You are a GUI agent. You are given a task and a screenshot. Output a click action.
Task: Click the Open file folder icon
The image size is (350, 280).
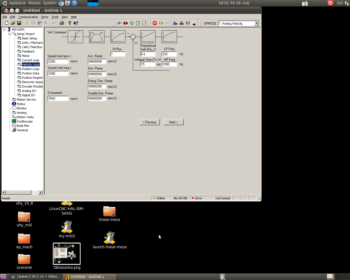13,23
